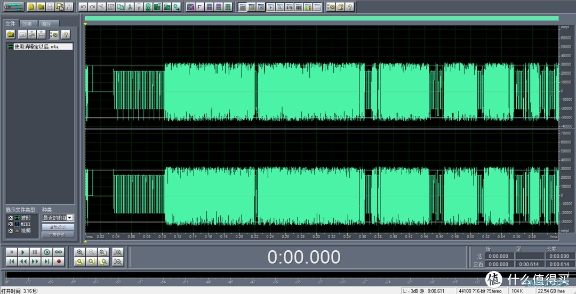Image resolution: width=576 pixels, height=294 pixels.
Task: Click the Stop transport button
Action: [12, 252]
